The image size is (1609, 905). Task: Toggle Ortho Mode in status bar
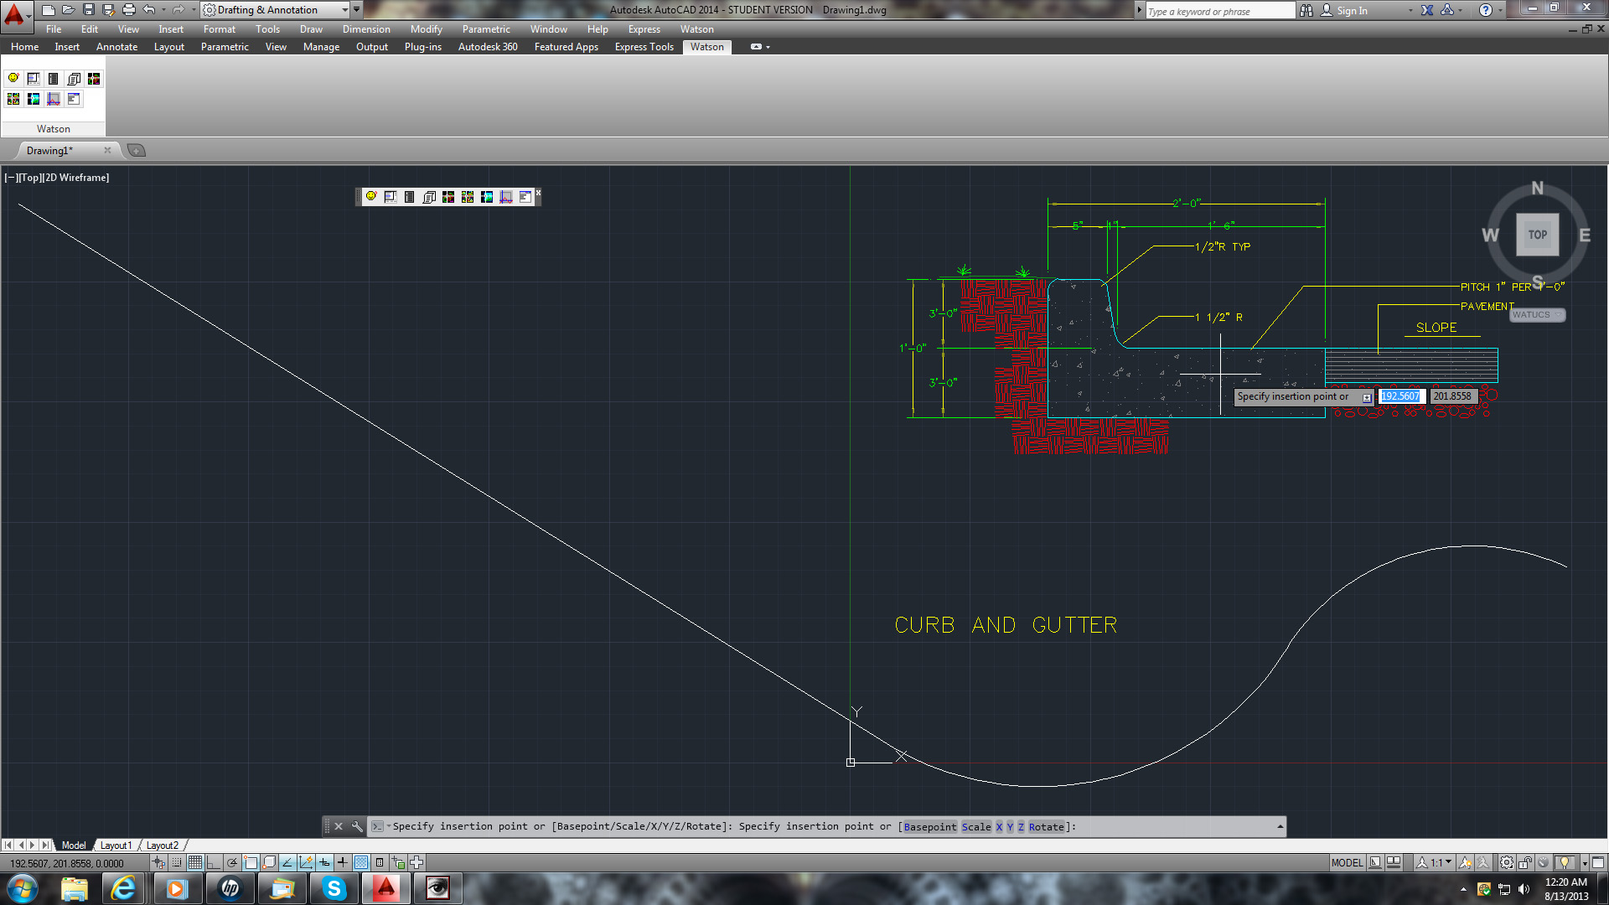(x=213, y=862)
